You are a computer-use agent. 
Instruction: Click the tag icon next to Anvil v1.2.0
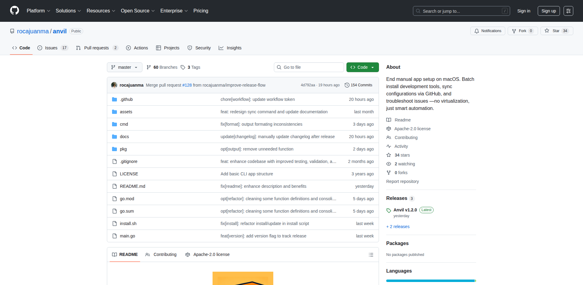pyautogui.click(x=389, y=210)
